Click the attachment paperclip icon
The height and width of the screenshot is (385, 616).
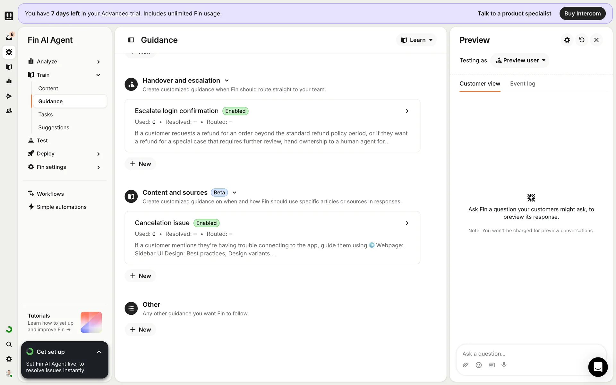466,365
